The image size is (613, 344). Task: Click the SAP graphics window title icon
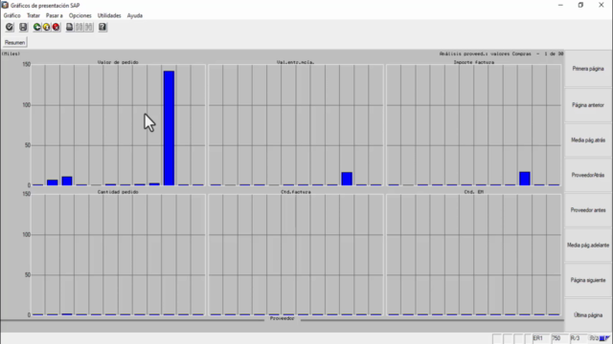(5, 5)
